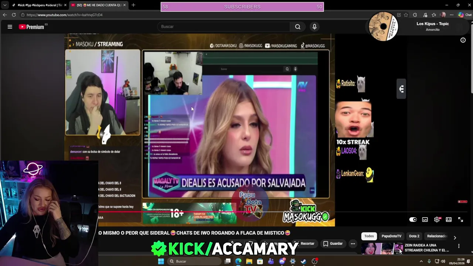Enter fullscreen video mode
Screen dimensions: 473x266
click(x=460, y=219)
